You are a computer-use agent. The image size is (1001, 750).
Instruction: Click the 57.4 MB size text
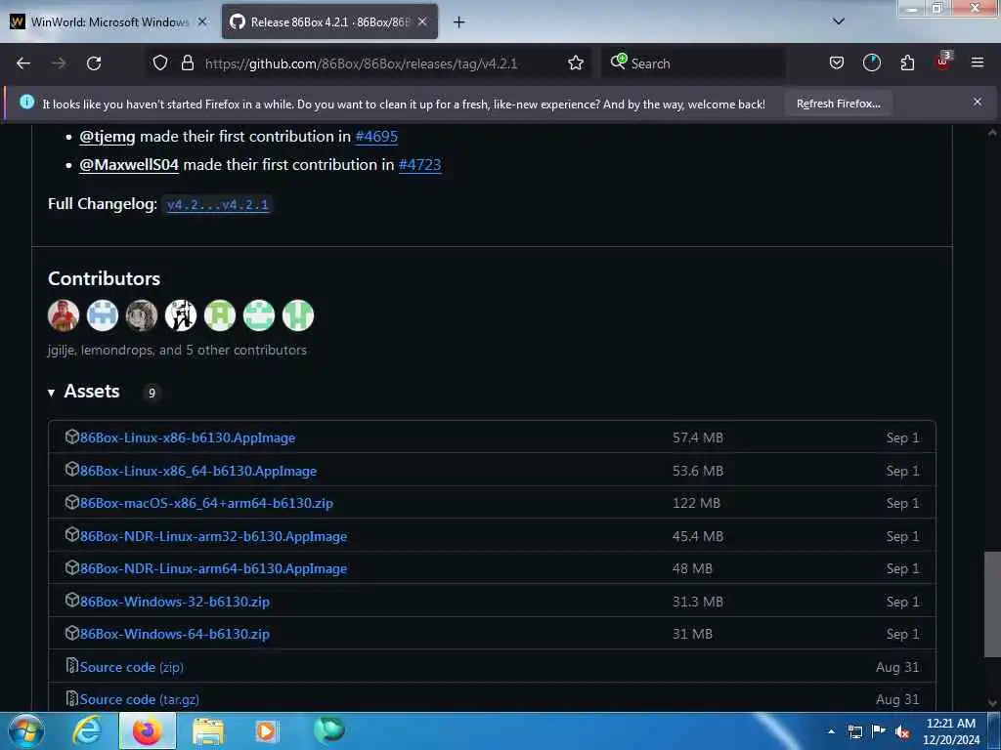(x=698, y=438)
